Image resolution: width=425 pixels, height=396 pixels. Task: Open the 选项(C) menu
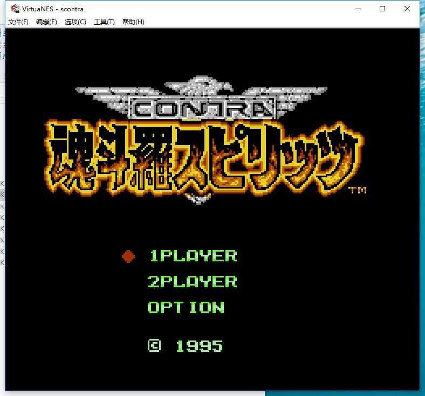(75, 22)
